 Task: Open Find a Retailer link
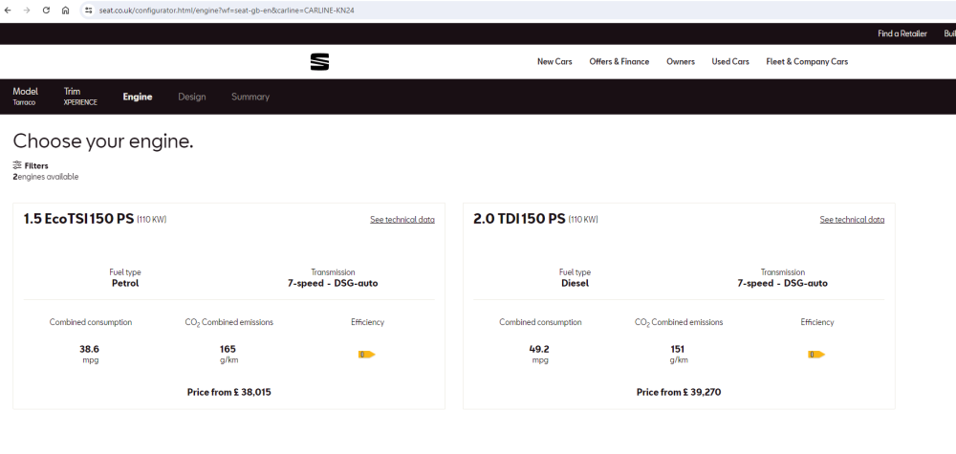click(902, 33)
